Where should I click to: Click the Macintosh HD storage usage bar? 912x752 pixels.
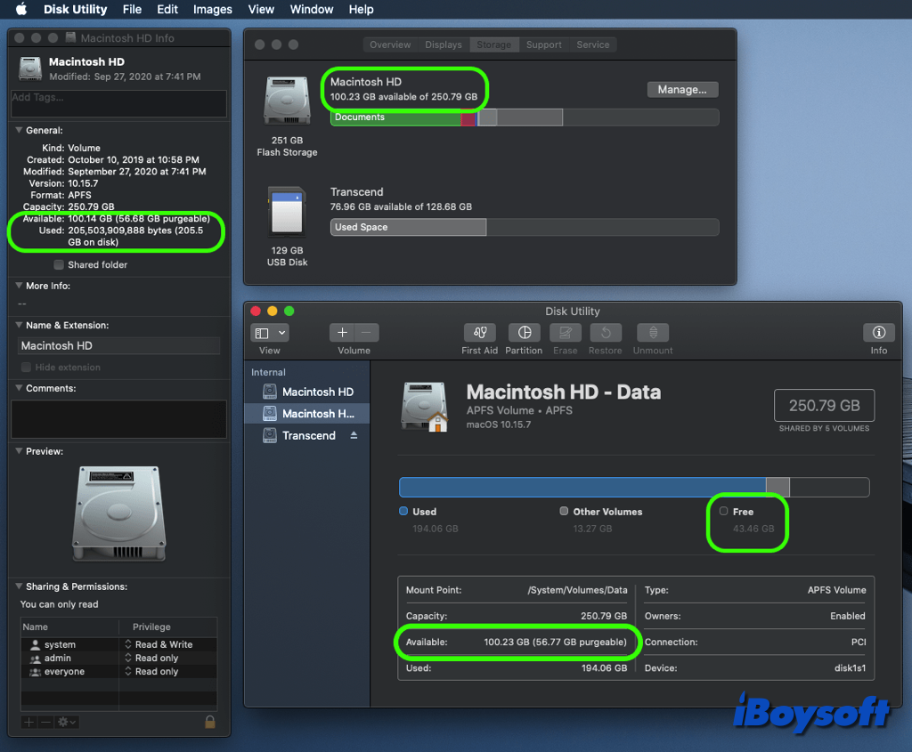[524, 117]
